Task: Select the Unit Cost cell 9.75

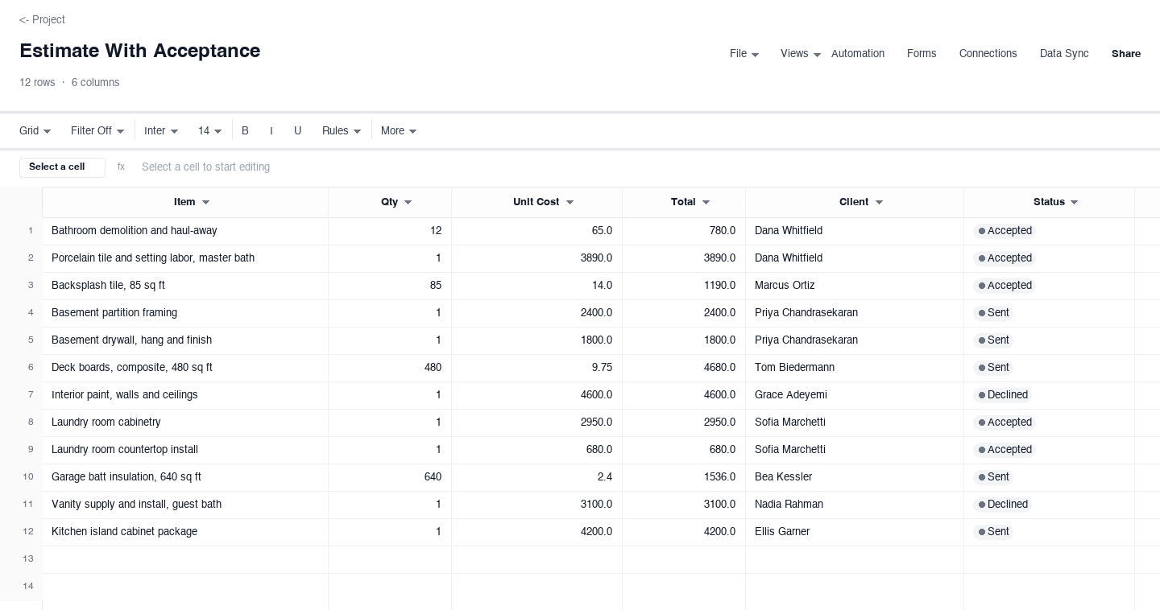Action: pyautogui.click(x=537, y=368)
